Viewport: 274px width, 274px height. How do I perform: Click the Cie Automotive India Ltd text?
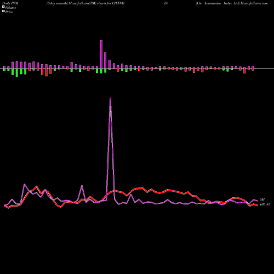[x=218, y=3]
